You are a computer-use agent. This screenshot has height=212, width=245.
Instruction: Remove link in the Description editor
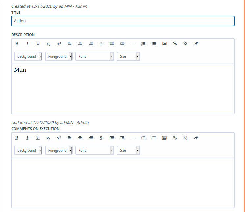tap(185, 44)
